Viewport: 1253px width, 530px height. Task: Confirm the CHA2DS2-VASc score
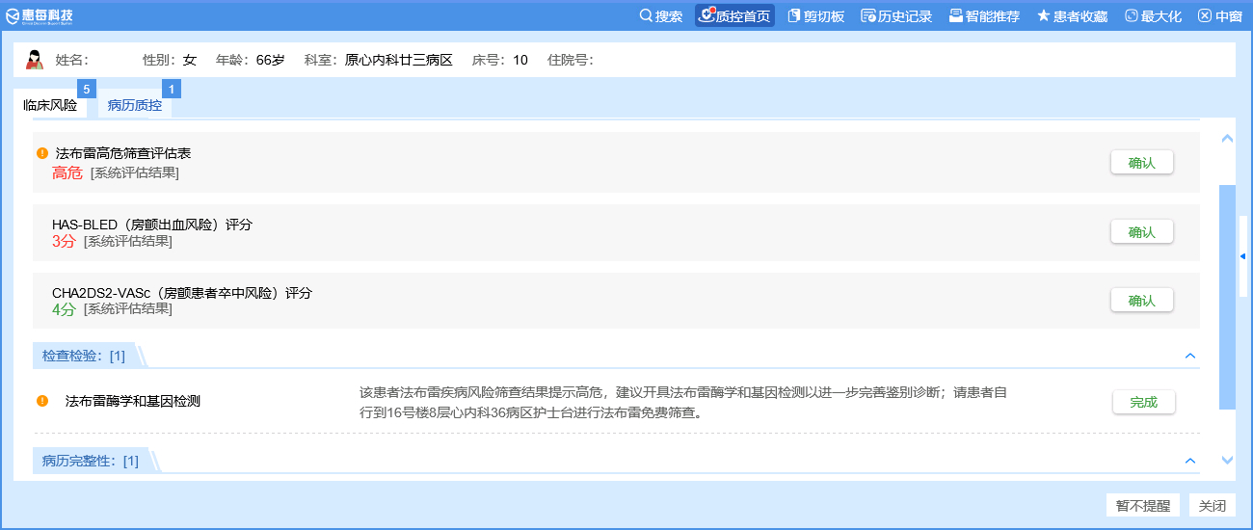coord(1141,301)
